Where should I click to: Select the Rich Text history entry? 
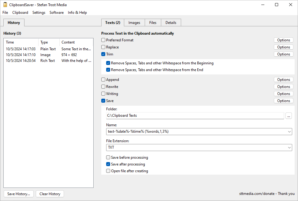[48, 61]
